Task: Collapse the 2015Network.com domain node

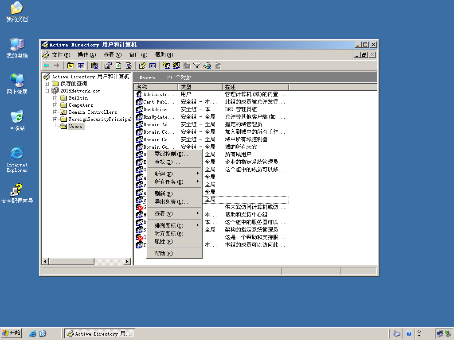Action: tap(47, 91)
